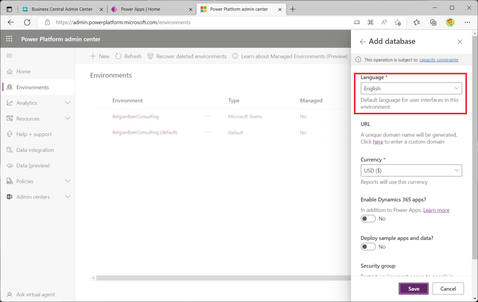The height and width of the screenshot is (302, 478).
Task: Open browser tab actions menu icon
Action: (x=9, y=9)
